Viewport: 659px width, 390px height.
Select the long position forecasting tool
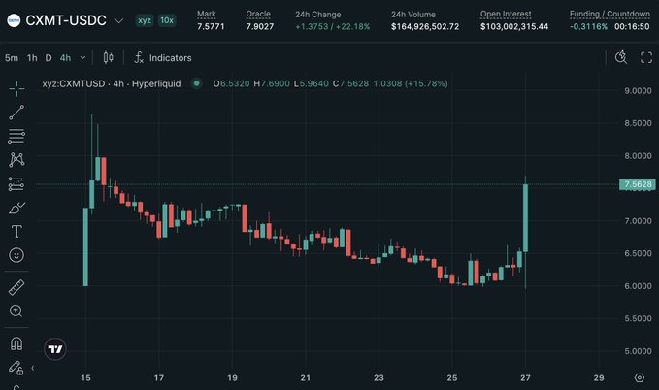[16, 184]
